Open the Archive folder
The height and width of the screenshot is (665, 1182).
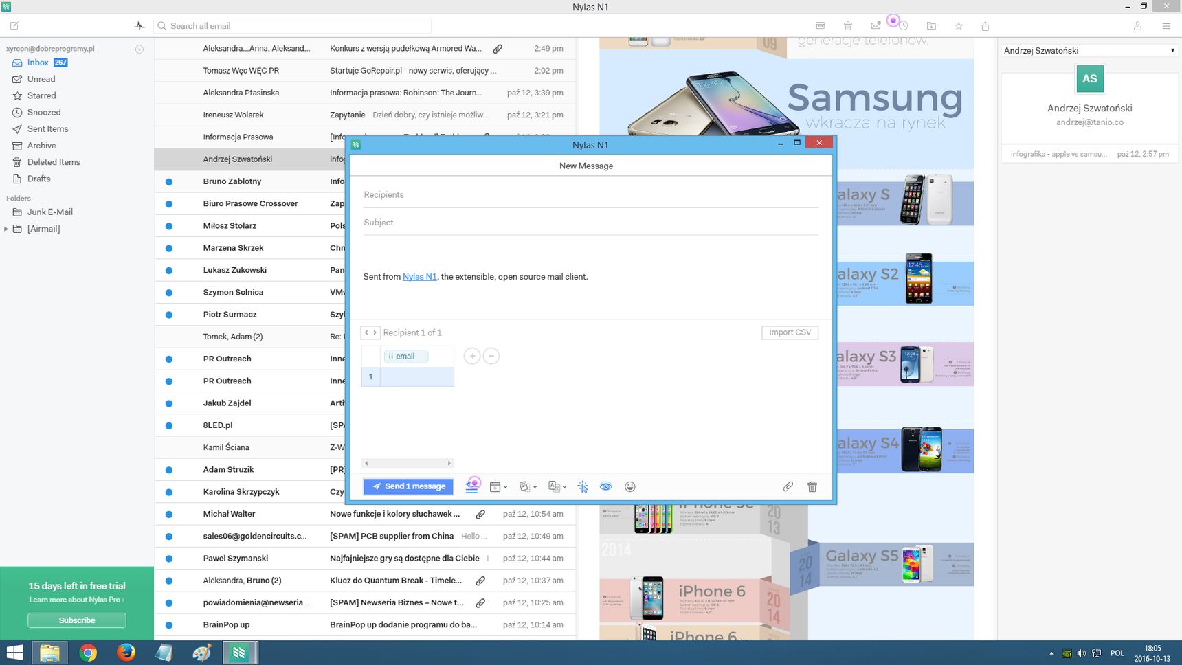[42, 146]
